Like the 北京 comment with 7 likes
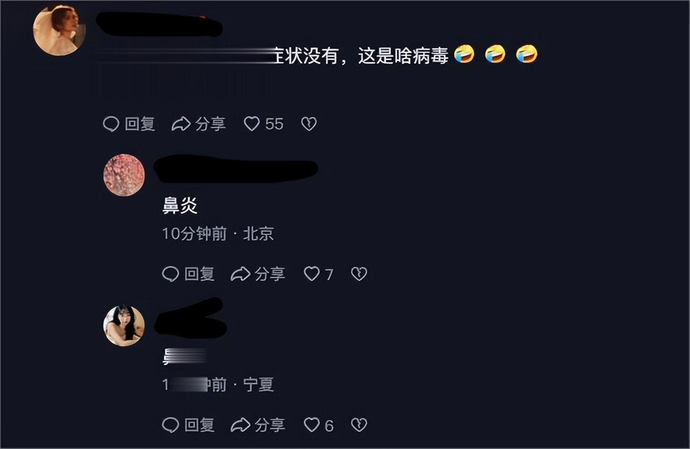This screenshot has width=690, height=449. click(318, 274)
